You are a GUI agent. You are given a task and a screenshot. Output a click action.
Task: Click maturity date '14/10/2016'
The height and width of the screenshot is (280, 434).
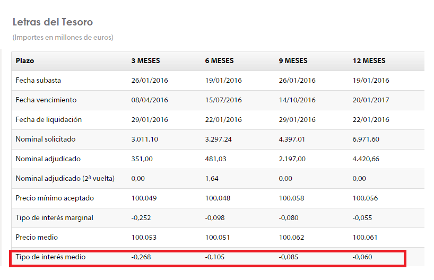pyautogui.click(x=297, y=100)
